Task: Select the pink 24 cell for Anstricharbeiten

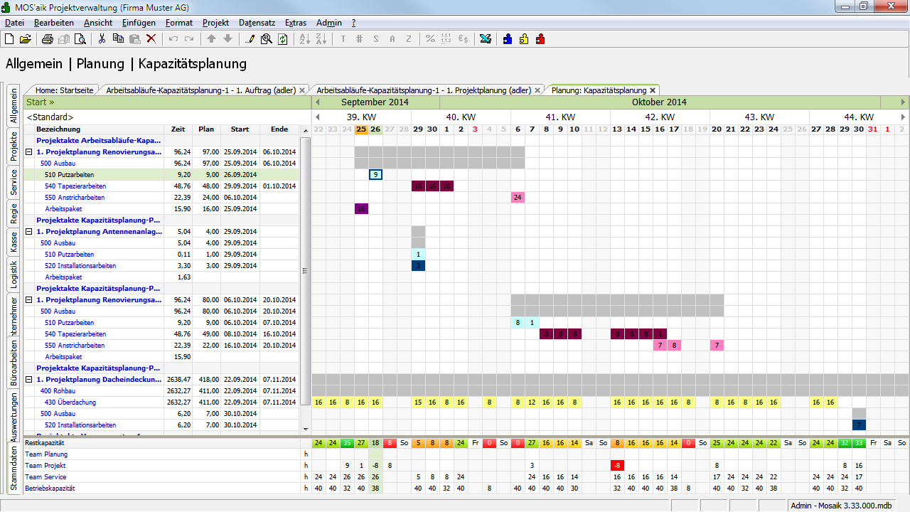Action: pos(518,197)
